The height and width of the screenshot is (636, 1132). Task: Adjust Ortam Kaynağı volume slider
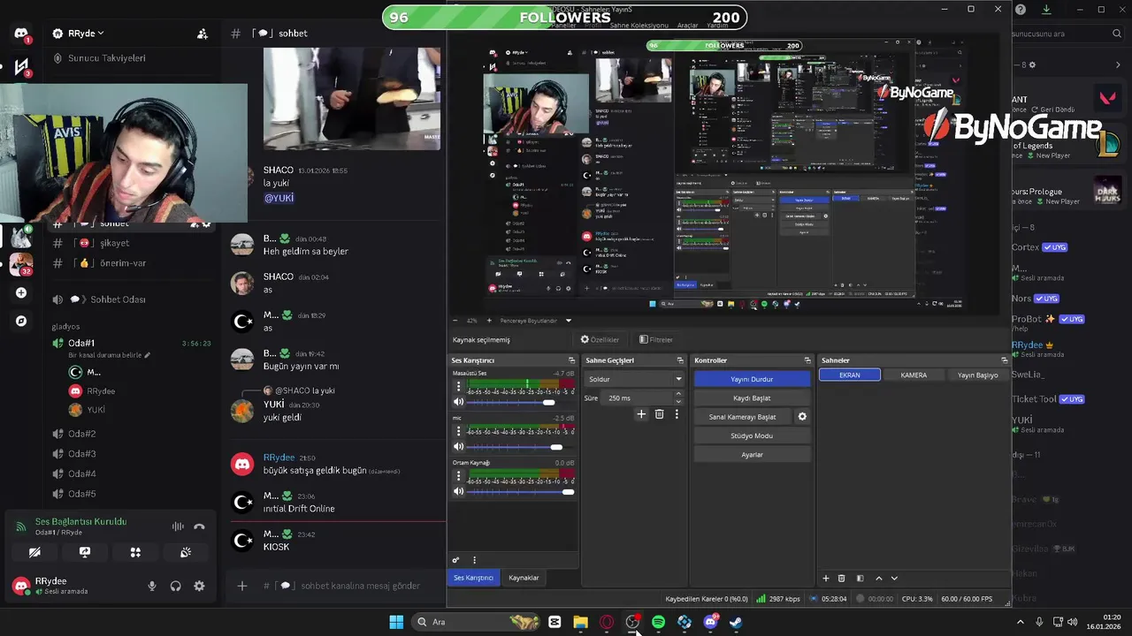(520, 491)
